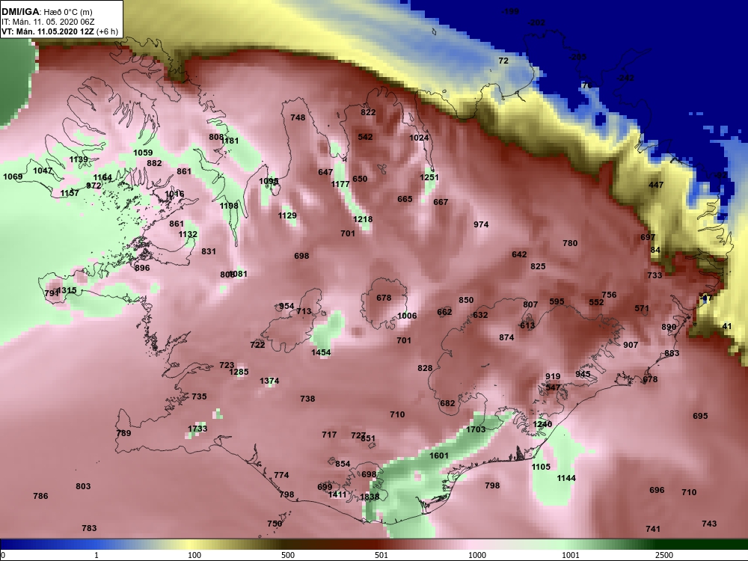Click the map value 756
Screen dimensions: 748x561
(609, 295)
